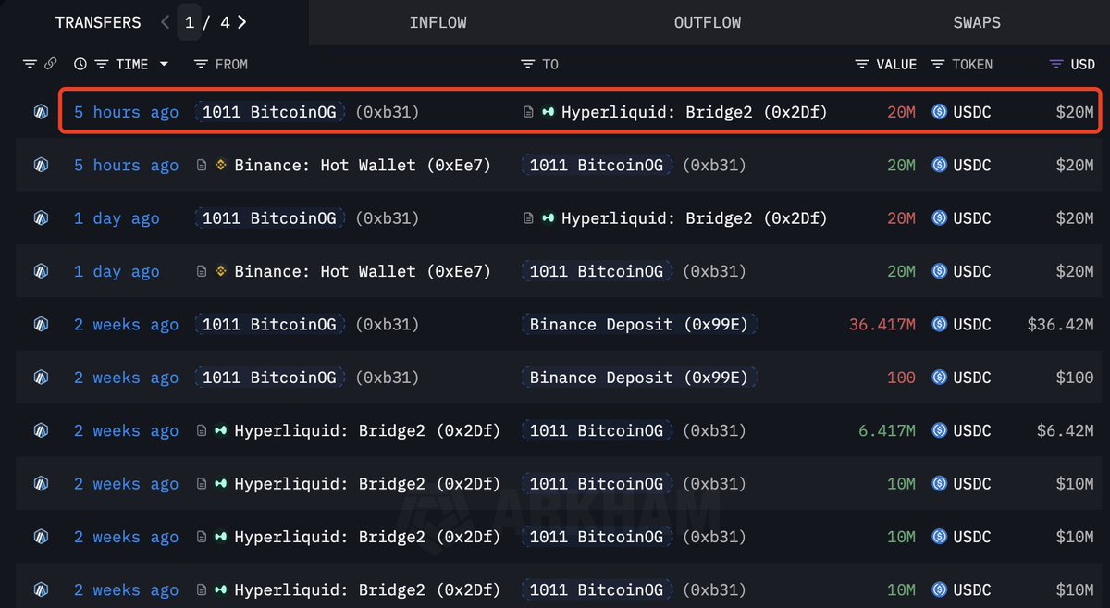Open the OUTFLOW tab
This screenshot has height=608, width=1110.
[x=707, y=22]
